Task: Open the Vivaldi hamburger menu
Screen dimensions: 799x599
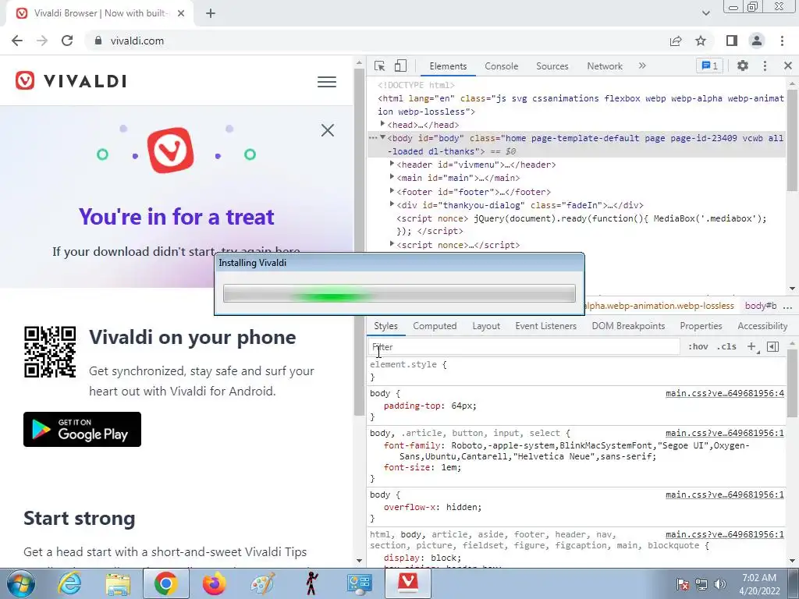Action: click(x=327, y=82)
